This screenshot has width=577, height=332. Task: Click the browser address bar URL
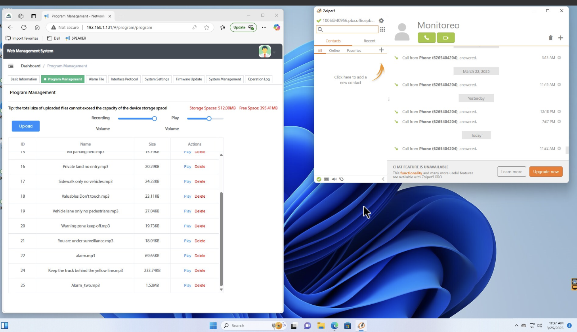[119, 27]
